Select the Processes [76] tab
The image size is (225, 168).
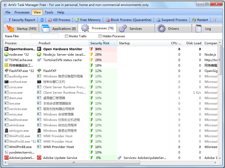click(97, 28)
